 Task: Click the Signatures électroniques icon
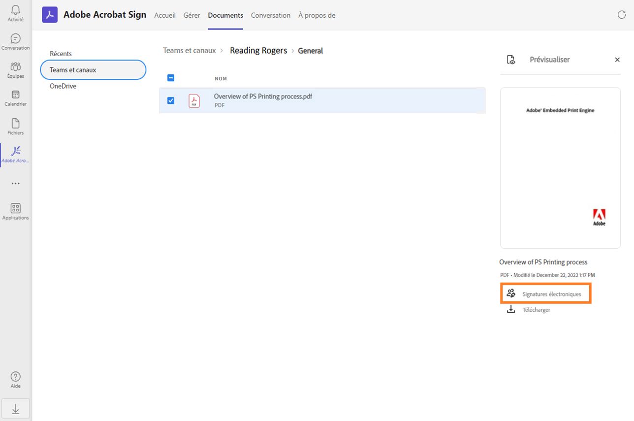[511, 293]
